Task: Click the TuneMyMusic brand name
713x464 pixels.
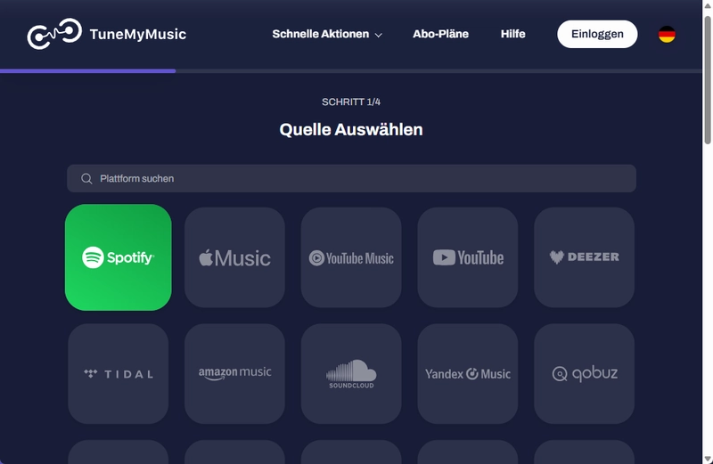Action: [x=138, y=34]
